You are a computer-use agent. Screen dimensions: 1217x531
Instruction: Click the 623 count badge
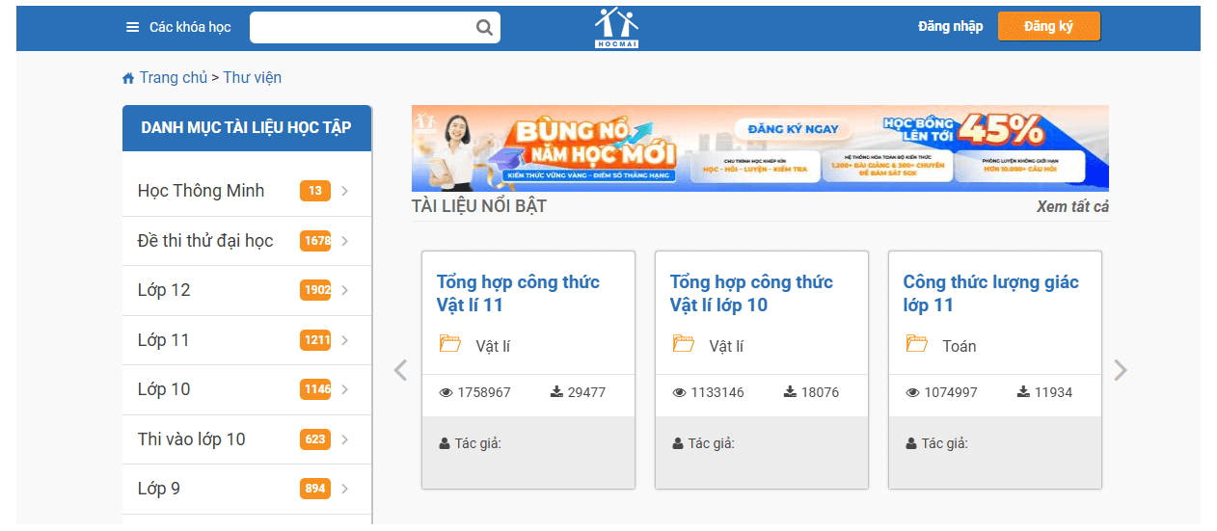(x=315, y=439)
